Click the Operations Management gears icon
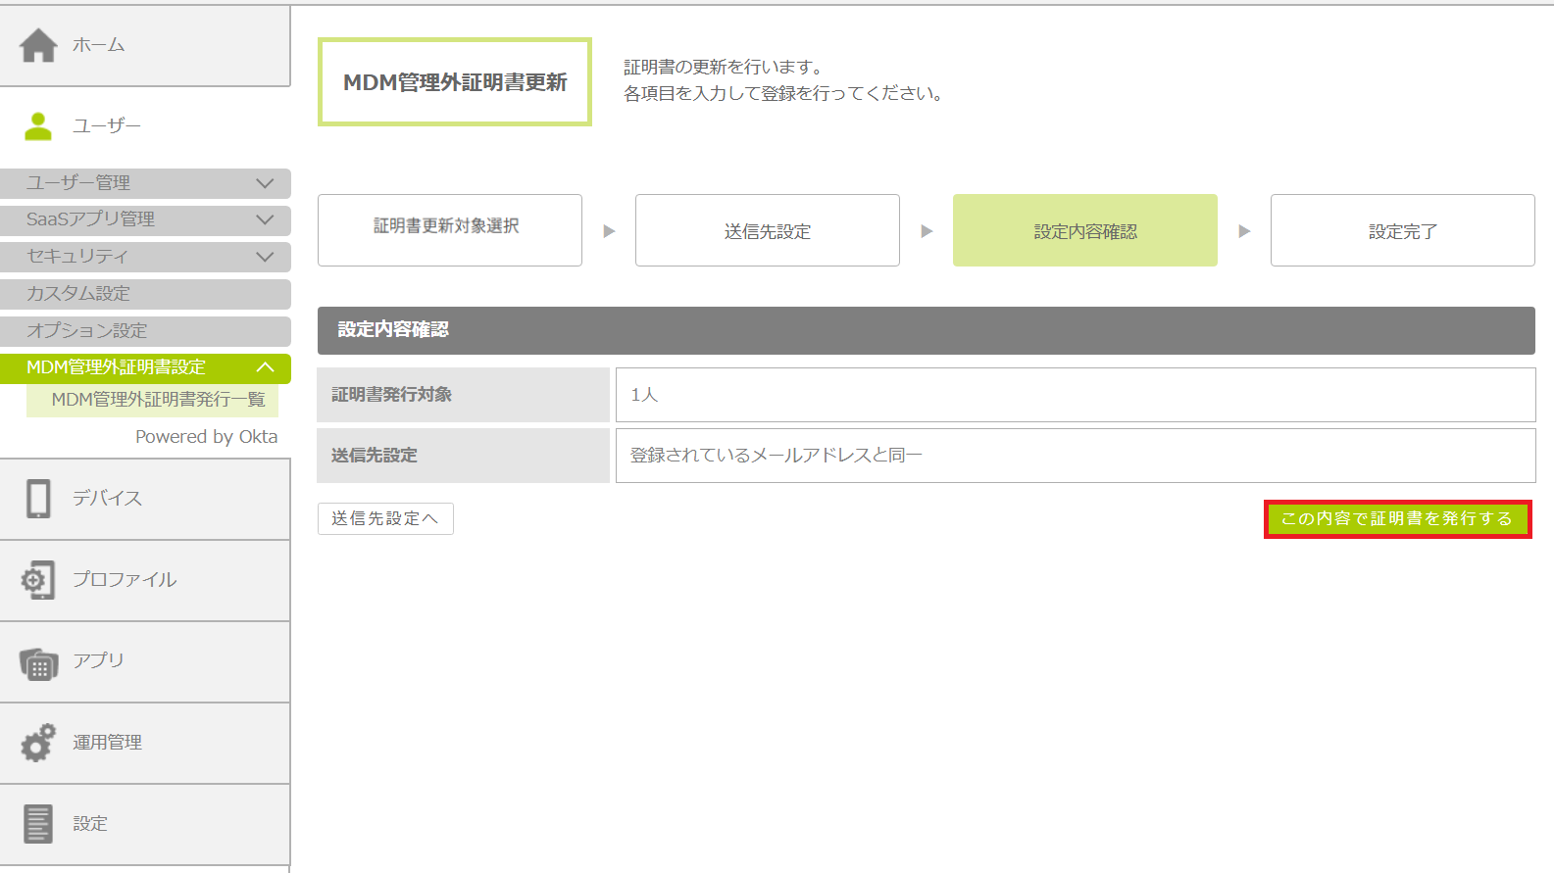The height and width of the screenshot is (873, 1554). (x=38, y=743)
